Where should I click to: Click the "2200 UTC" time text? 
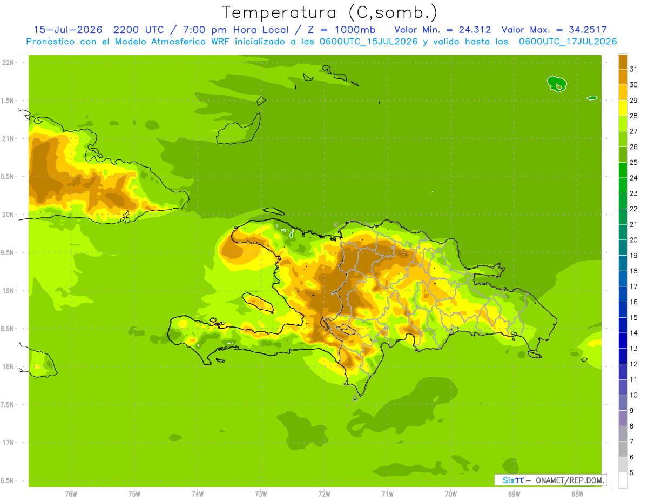point(140,30)
